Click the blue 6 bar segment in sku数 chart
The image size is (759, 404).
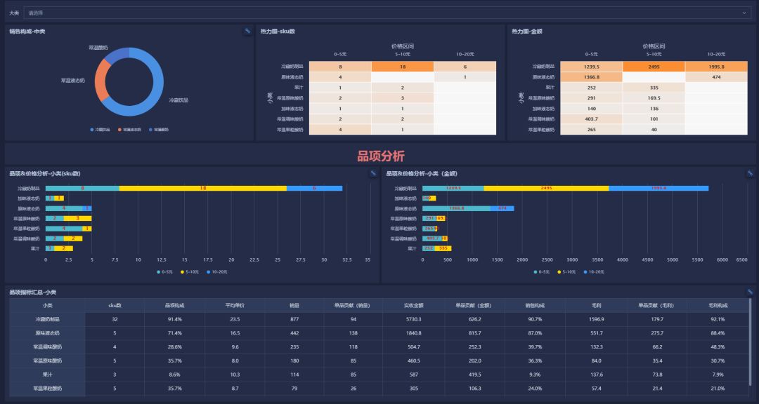pos(314,188)
